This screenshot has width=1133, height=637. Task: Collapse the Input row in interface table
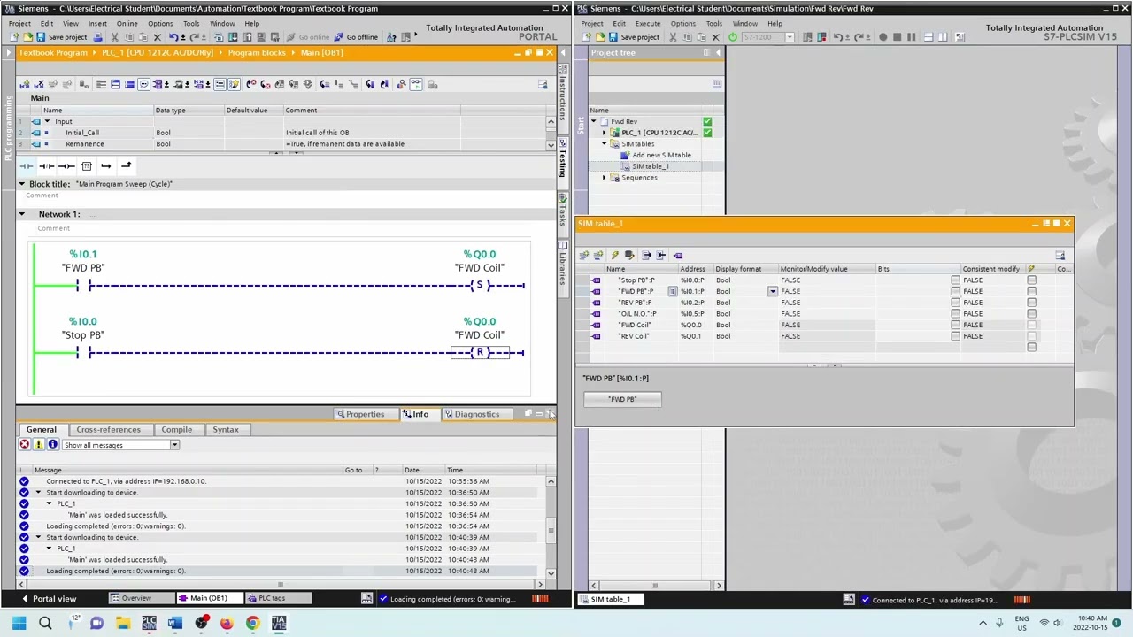[x=47, y=121]
